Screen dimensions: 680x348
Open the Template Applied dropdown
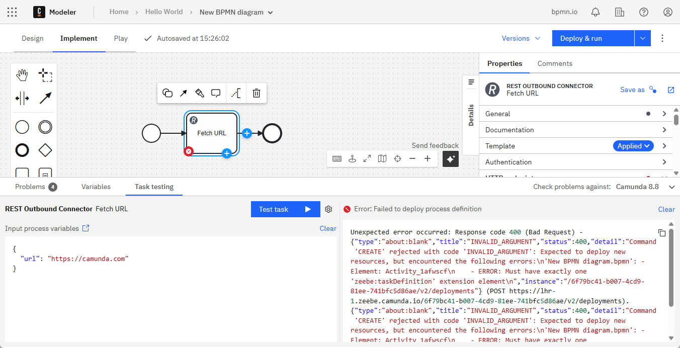pos(633,146)
